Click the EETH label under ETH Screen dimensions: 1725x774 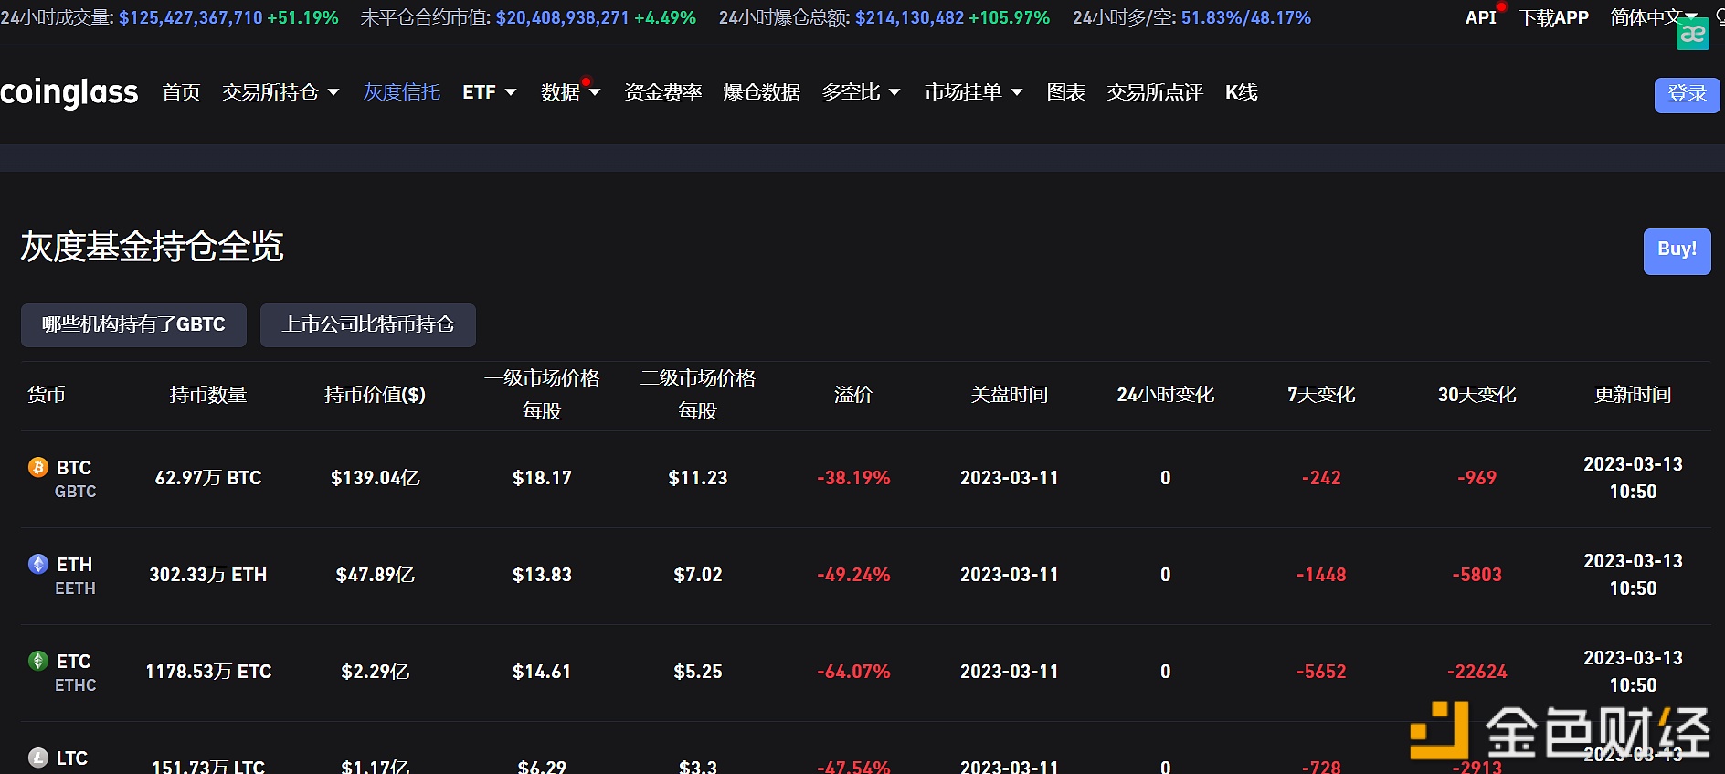tap(75, 588)
